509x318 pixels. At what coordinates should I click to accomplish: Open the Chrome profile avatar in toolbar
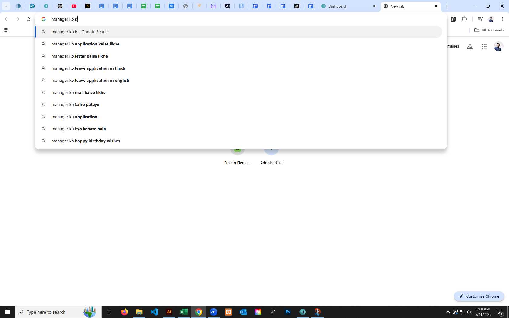491,19
